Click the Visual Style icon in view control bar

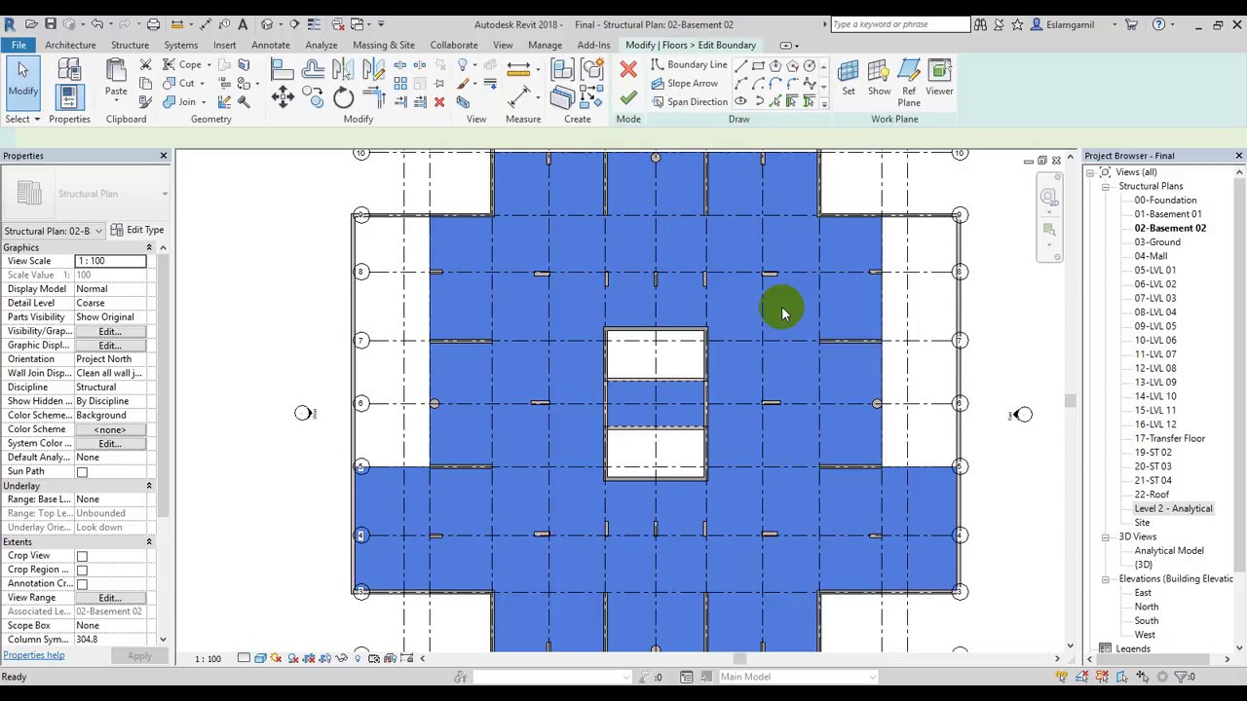[x=260, y=659]
